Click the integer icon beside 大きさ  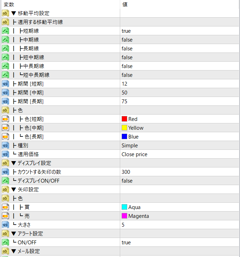tap(5, 225)
